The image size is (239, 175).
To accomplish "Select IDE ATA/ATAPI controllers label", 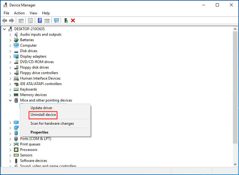I will pos(41,84).
